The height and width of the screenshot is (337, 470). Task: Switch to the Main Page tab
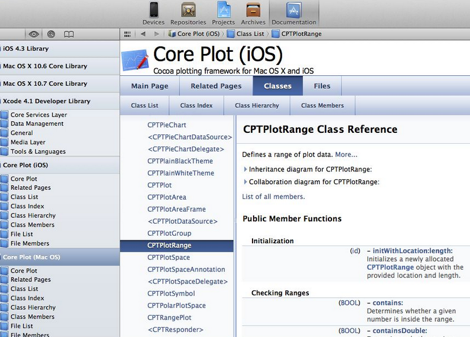click(x=150, y=86)
